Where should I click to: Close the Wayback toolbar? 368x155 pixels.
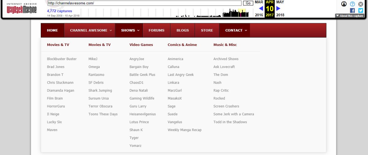pos(361,4)
